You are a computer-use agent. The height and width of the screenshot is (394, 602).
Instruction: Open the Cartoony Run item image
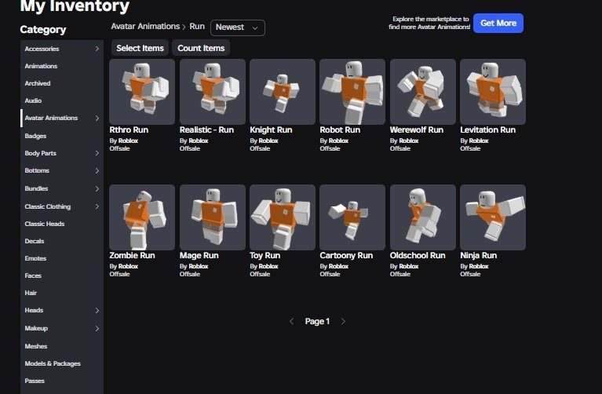click(x=352, y=217)
